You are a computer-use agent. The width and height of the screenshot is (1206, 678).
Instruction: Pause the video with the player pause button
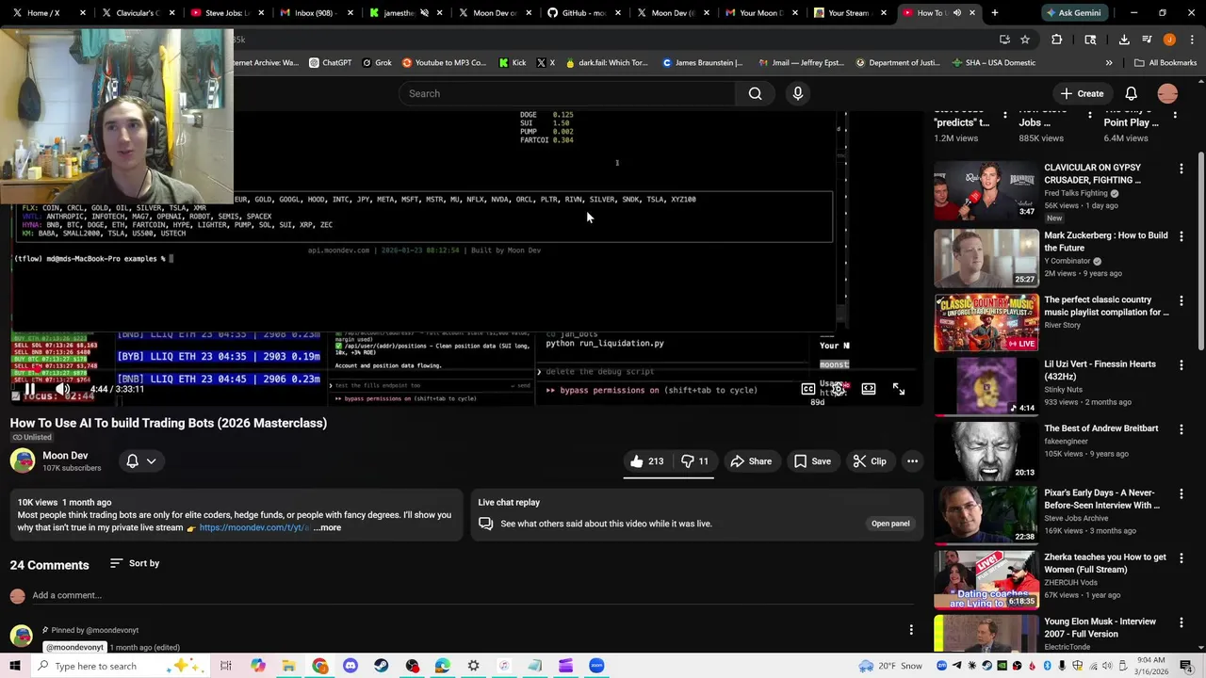(29, 389)
